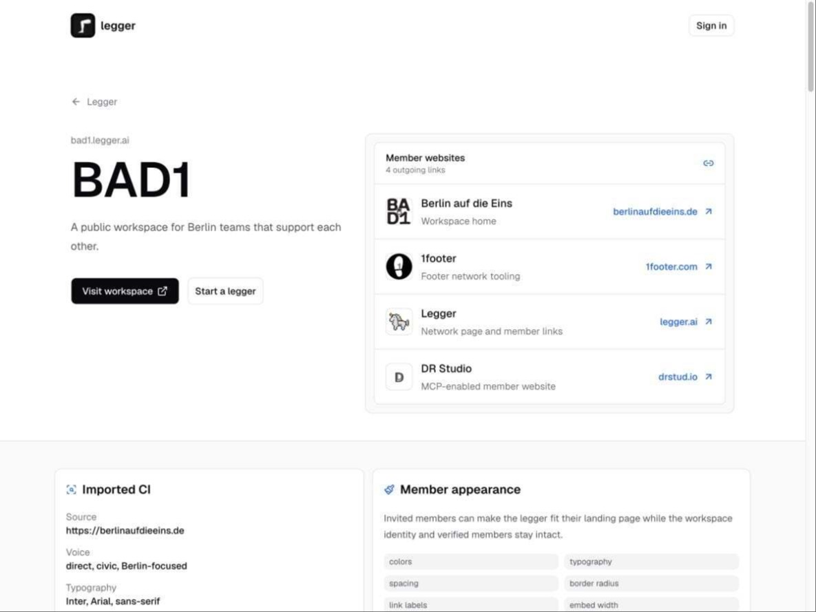Click the arrow icon next to drstud.io

click(709, 377)
